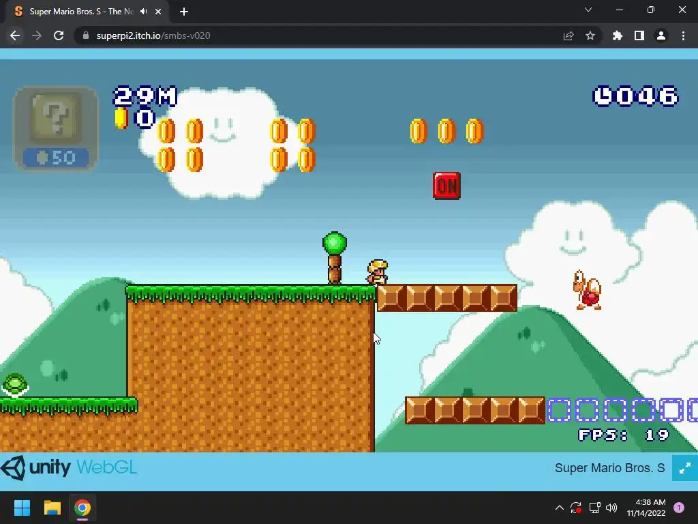Expand the tab search chevron
698x524 pixels.
(588, 10)
